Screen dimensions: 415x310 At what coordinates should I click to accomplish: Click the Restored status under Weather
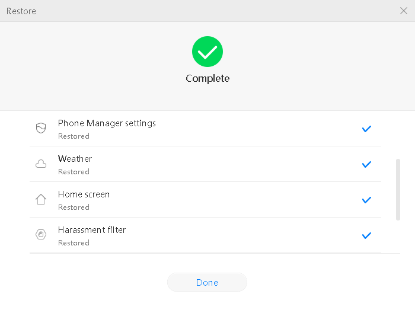[x=74, y=172]
